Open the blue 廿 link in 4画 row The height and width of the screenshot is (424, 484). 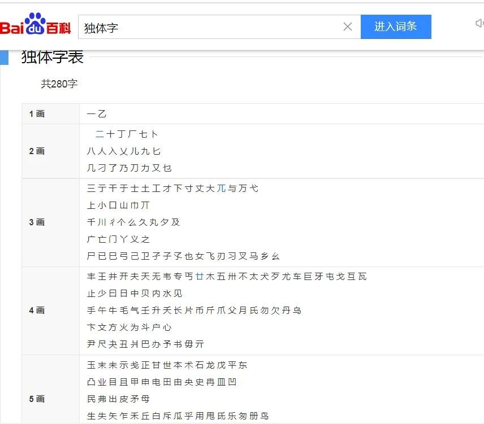coord(199,277)
